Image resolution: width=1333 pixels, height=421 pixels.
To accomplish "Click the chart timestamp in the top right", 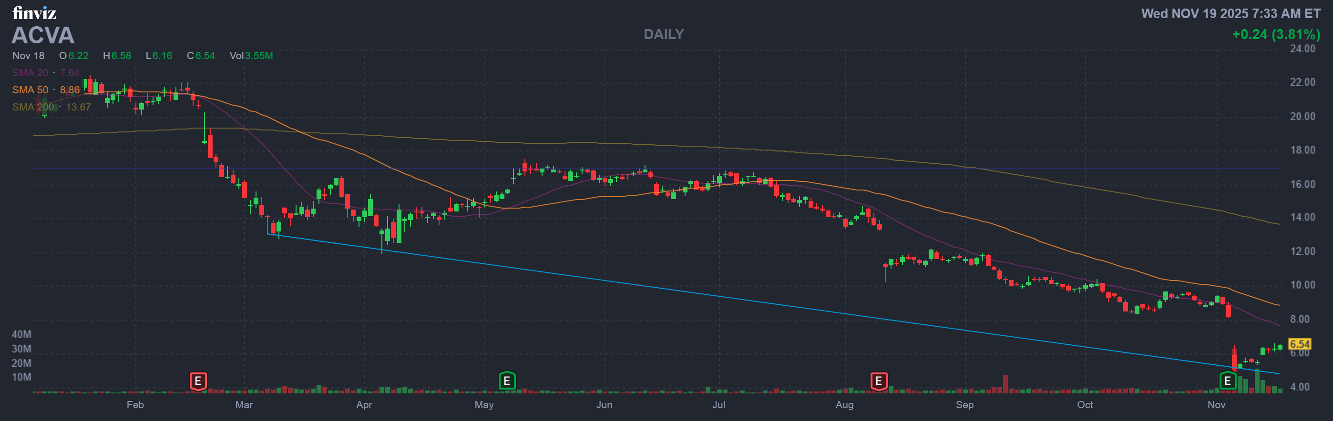I will [x=1230, y=13].
